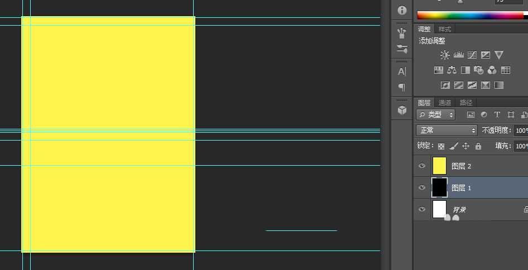528x270 pixels.
Task: Select the yellow 图层 2 thumbnail
Action: click(x=439, y=166)
